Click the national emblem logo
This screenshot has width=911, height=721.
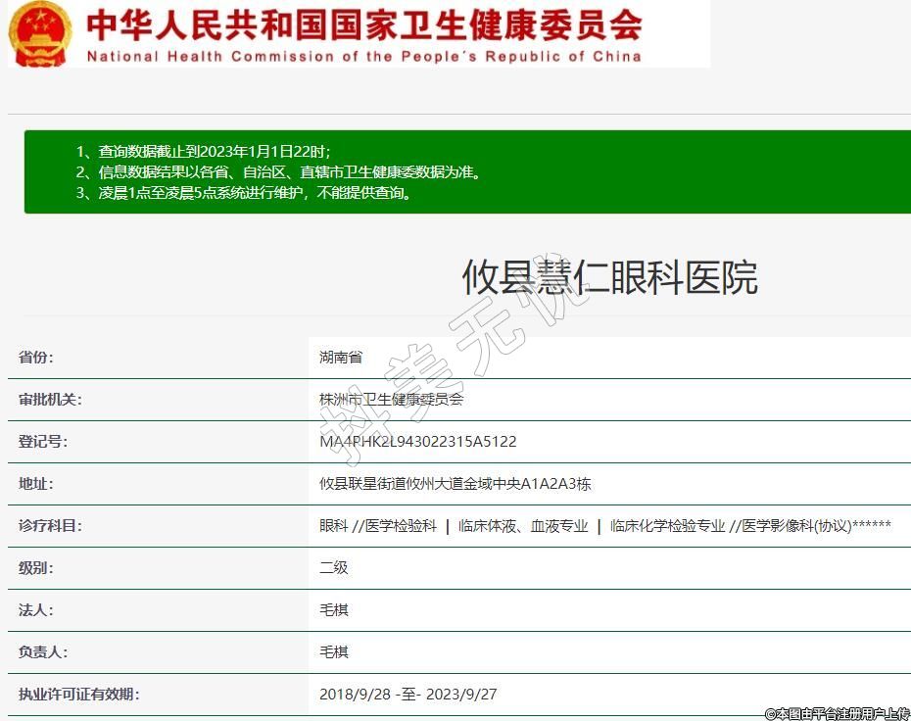pyautogui.click(x=40, y=33)
